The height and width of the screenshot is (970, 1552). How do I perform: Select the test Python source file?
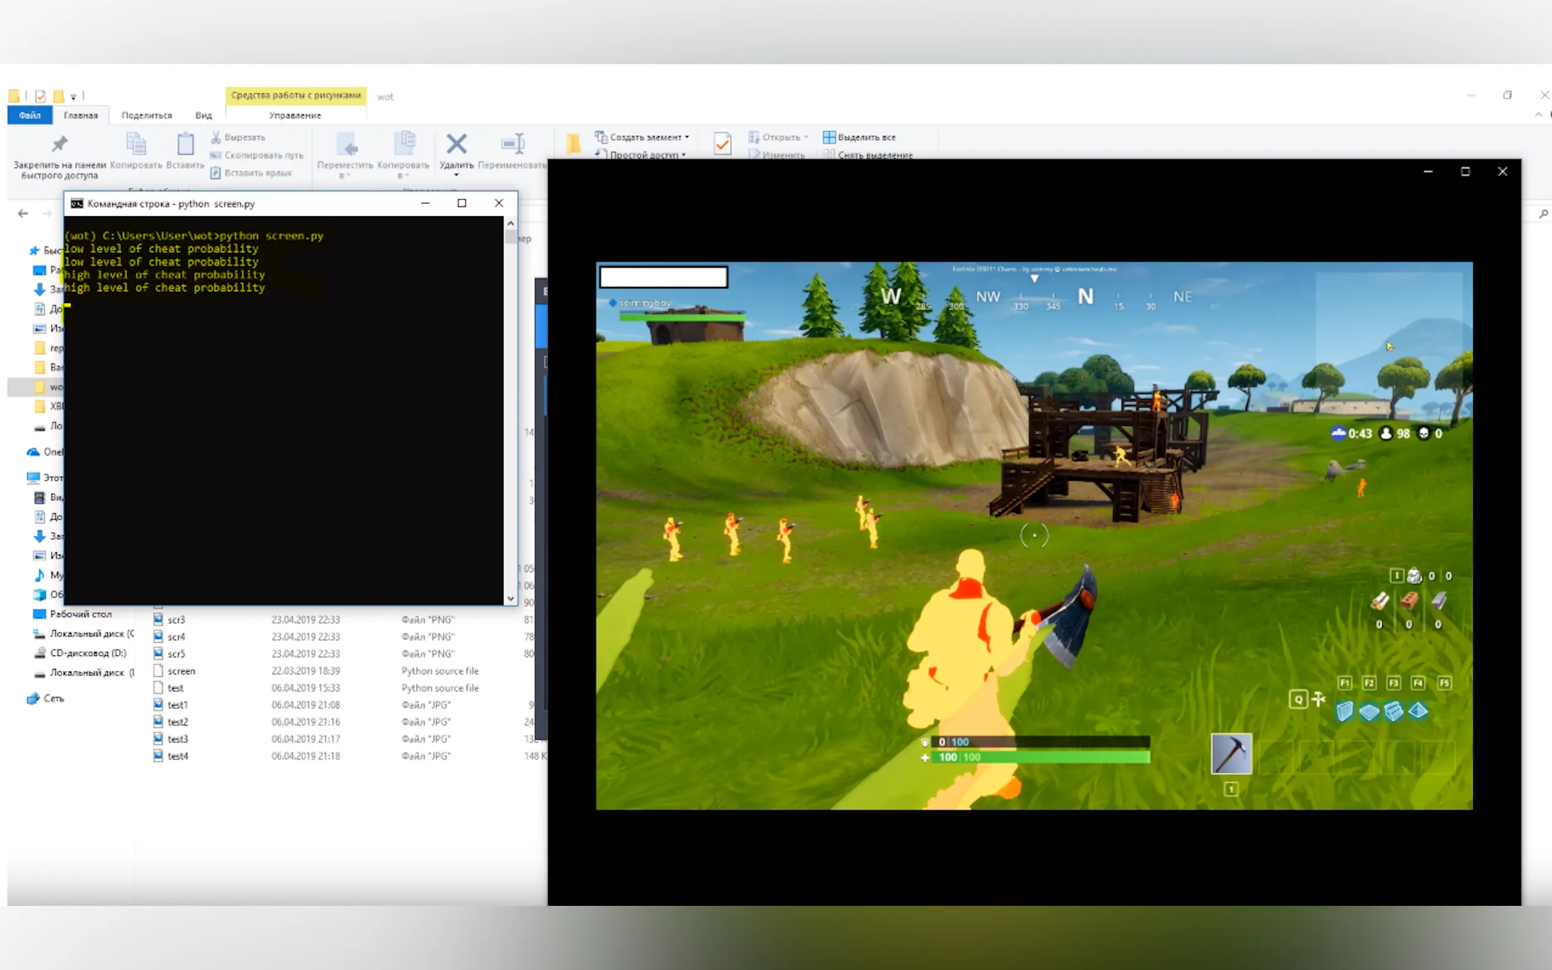(175, 688)
